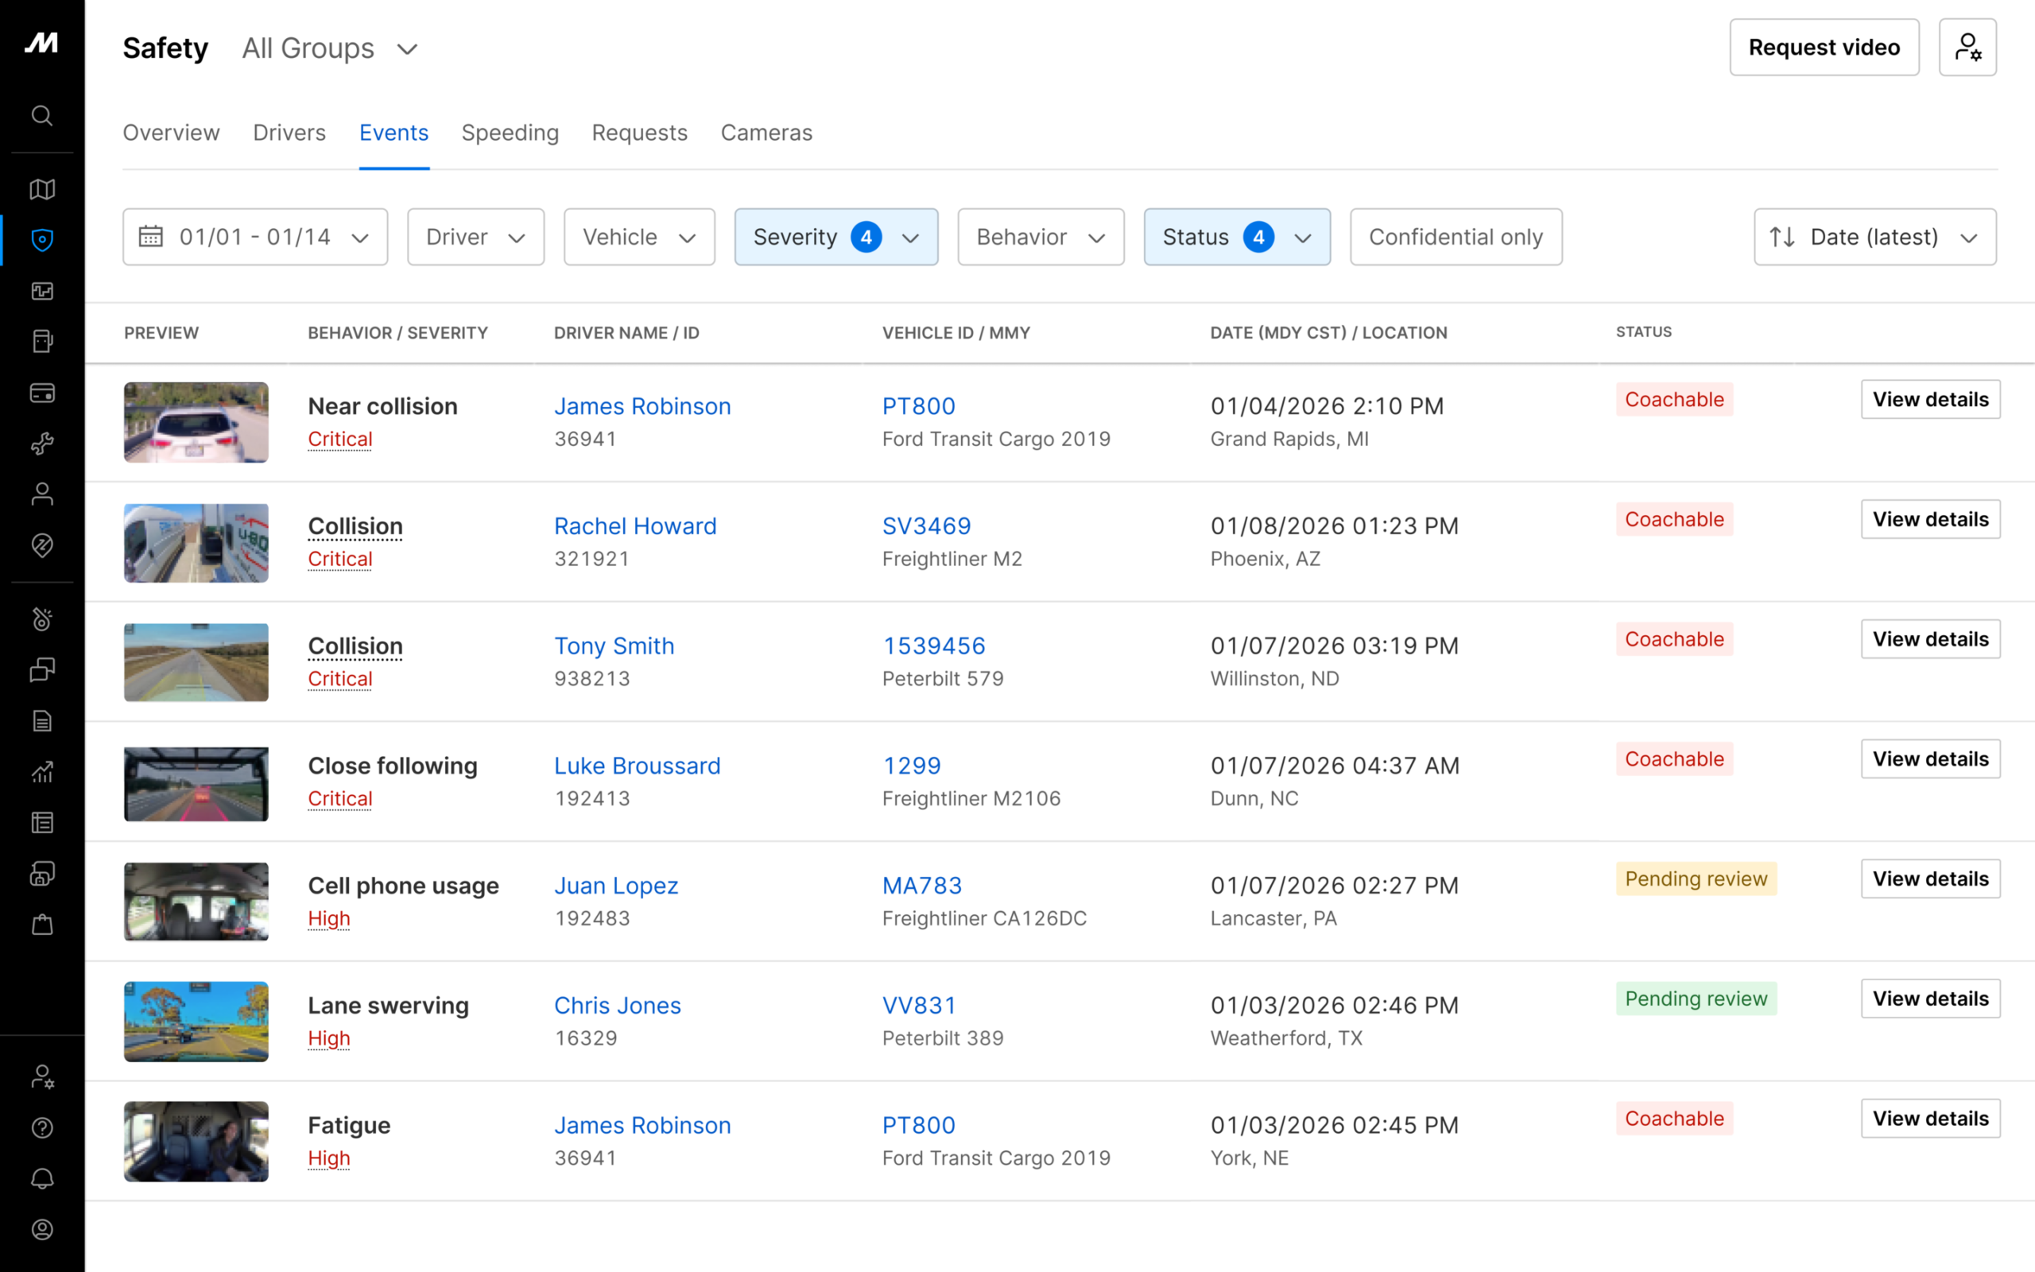Open the fuel pump sidebar icon
The width and height of the screenshot is (2035, 1272).
pyautogui.click(x=42, y=342)
